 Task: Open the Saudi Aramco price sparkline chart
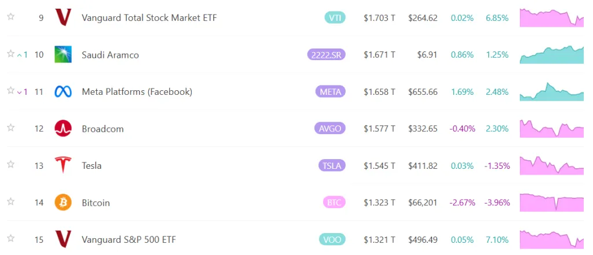pyautogui.click(x=552, y=56)
